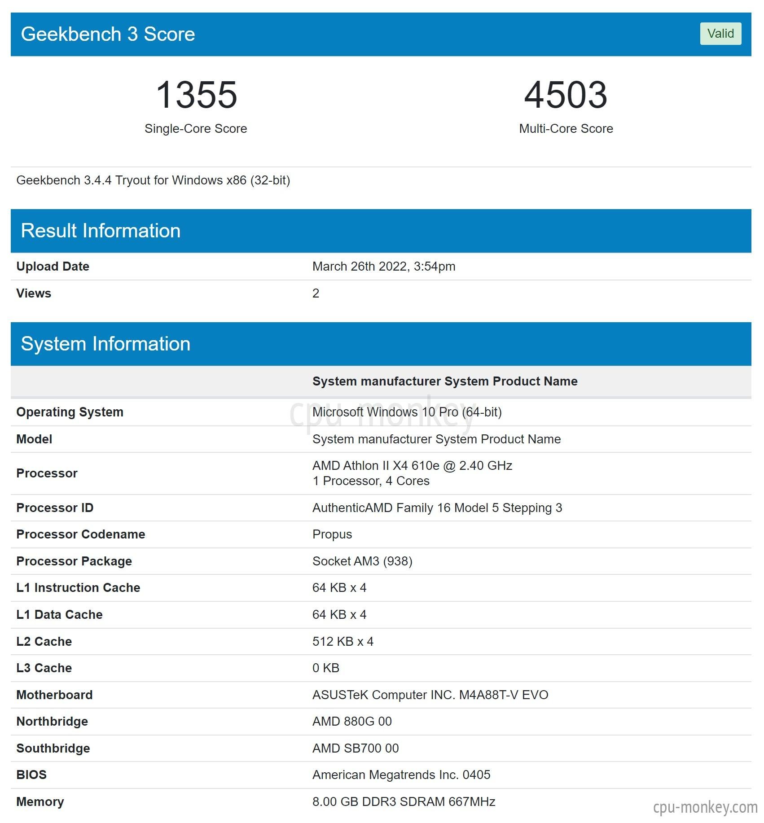Click the Views row label
This screenshot has width=764, height=823.
tap(34, 293)
